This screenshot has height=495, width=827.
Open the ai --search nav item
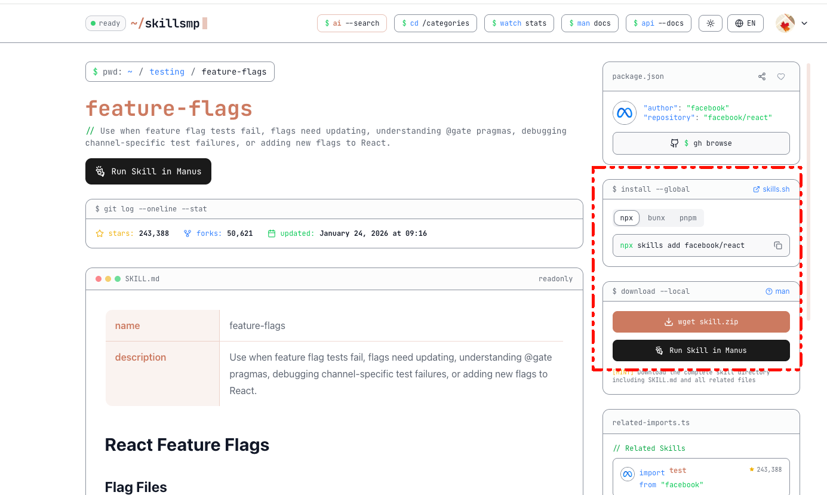click(x=352, y=23)
